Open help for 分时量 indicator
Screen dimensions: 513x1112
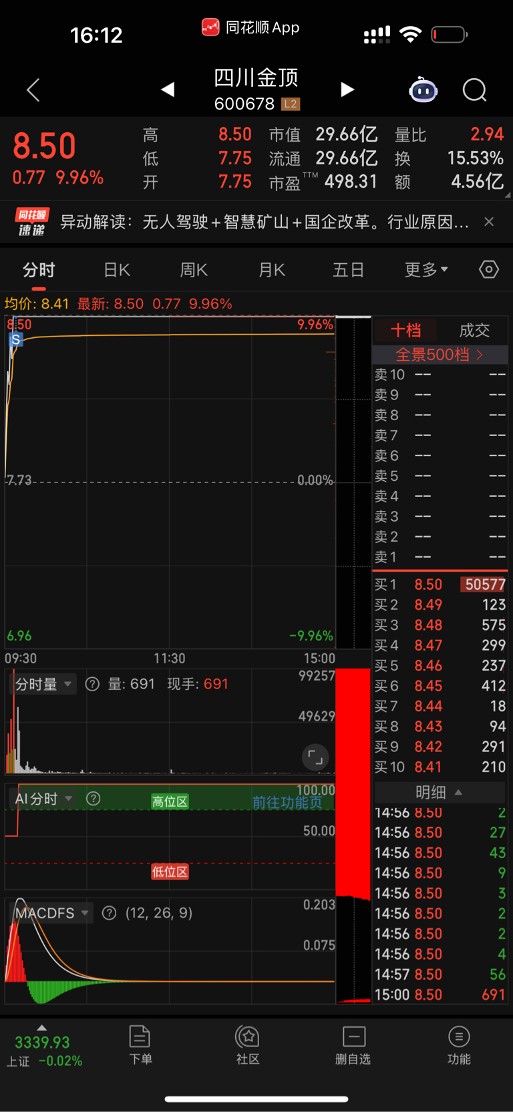[x=93, y=684]
